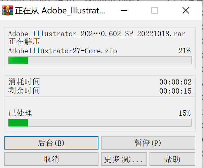Close the WinRAR extraction dialog
This screenshot has width=203, height=168.
coord(186,10)
